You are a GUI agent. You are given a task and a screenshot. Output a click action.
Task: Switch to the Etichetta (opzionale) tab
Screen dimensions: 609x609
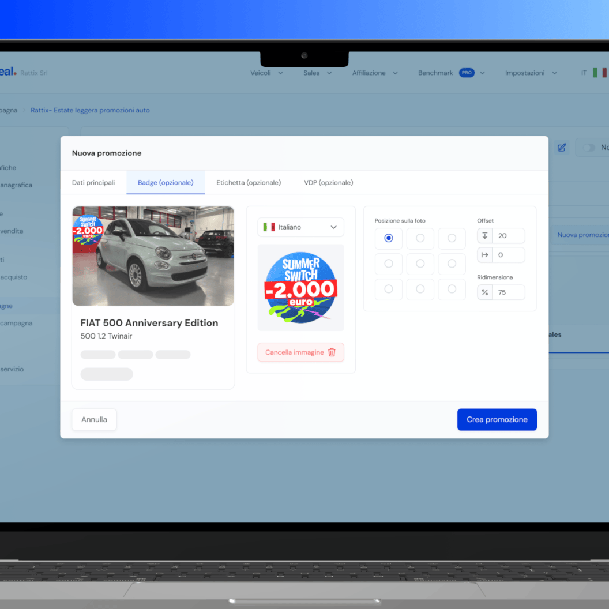click(249, 183)
